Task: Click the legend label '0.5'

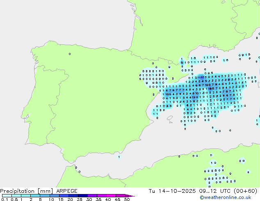Action: coord(14,199)
